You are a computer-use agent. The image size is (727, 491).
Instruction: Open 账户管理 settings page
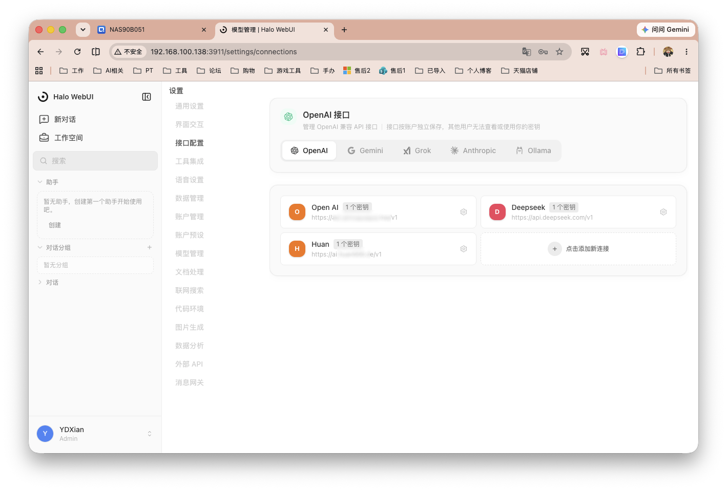190,217
